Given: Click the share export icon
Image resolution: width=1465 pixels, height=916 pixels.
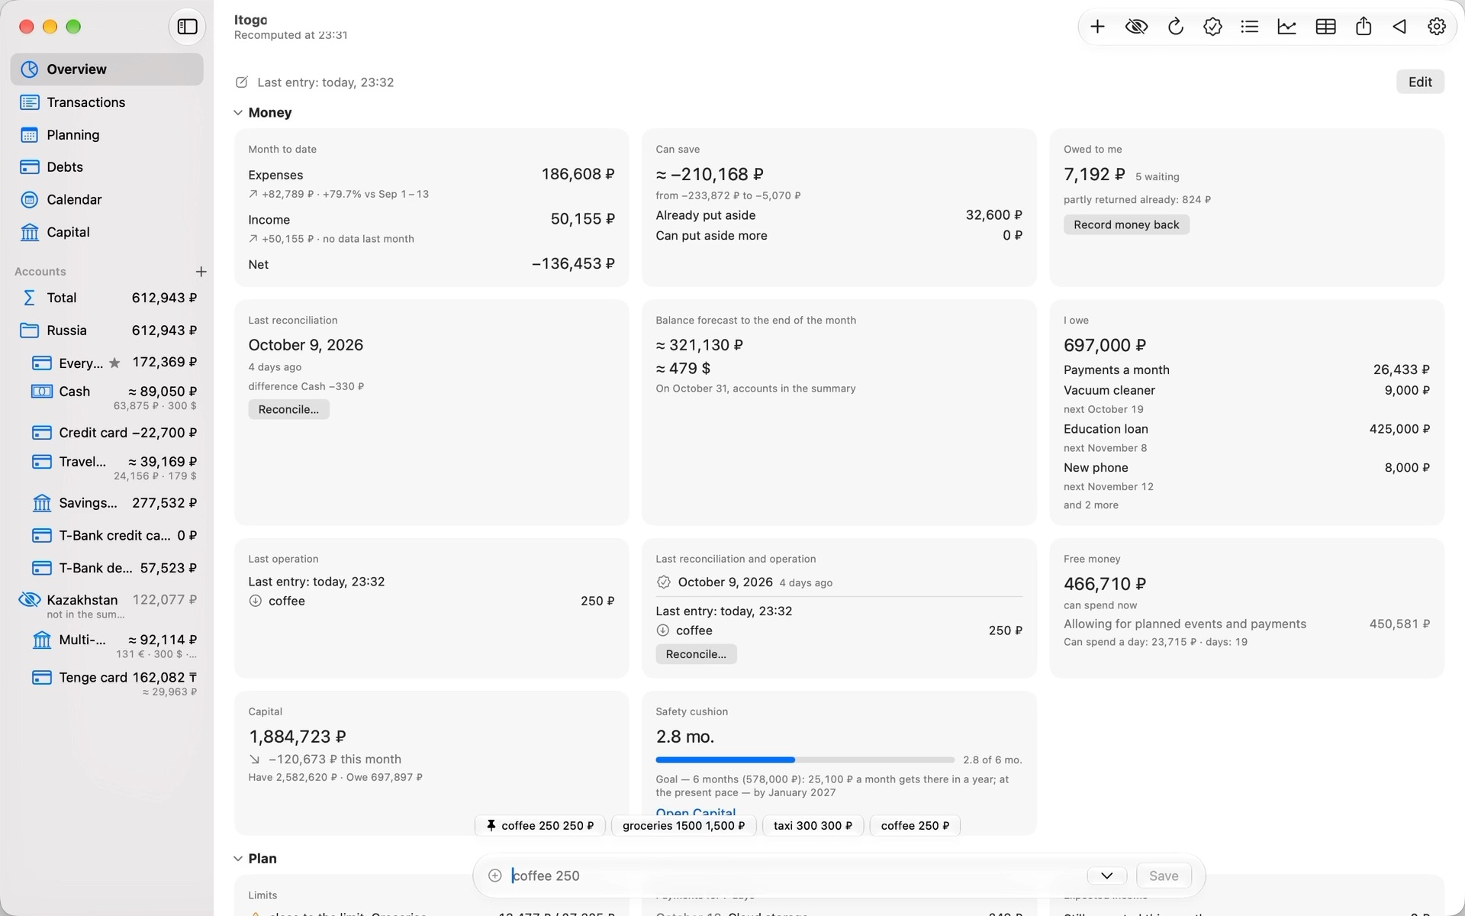Looking at the screenshot, I should pos(1364,27).
